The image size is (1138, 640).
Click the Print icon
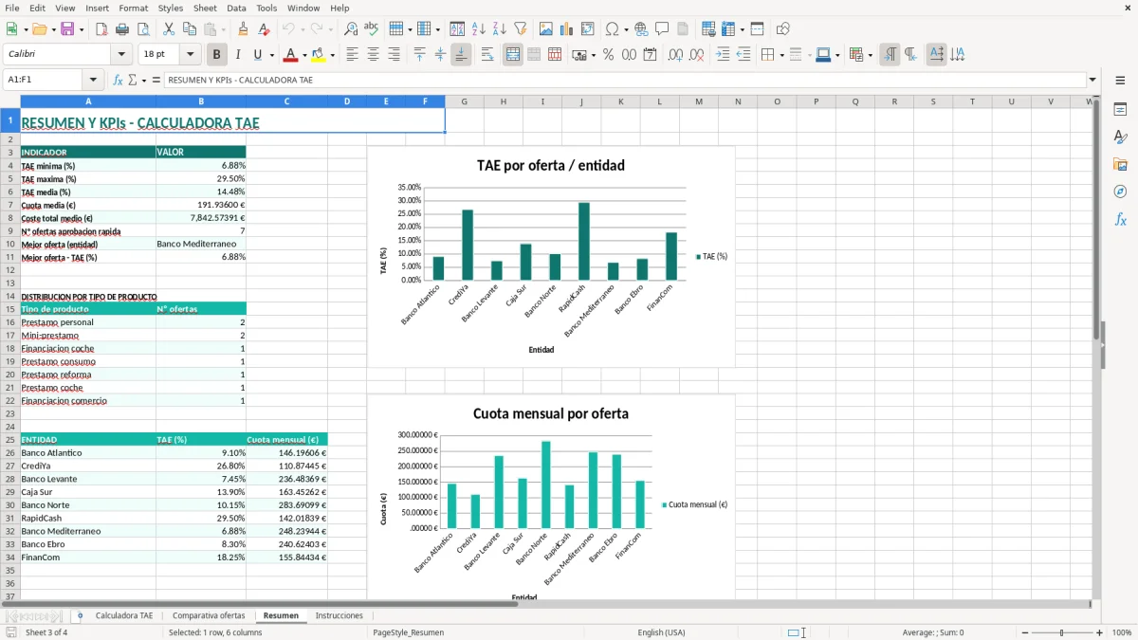coord(121,29)
